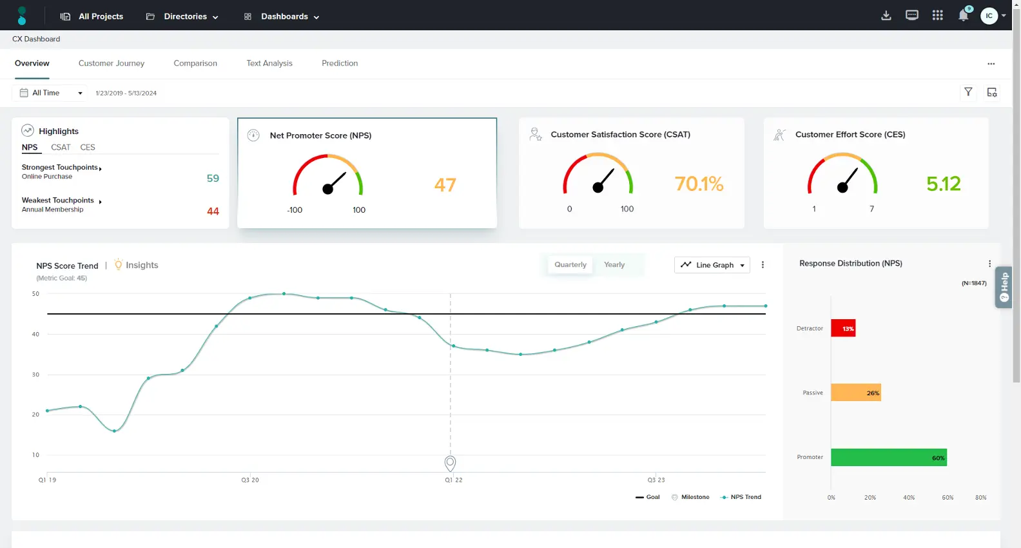Expand Strongest Touchpoints arrow
Viewport: 1021px width, 548px height.
coord(101,169)
